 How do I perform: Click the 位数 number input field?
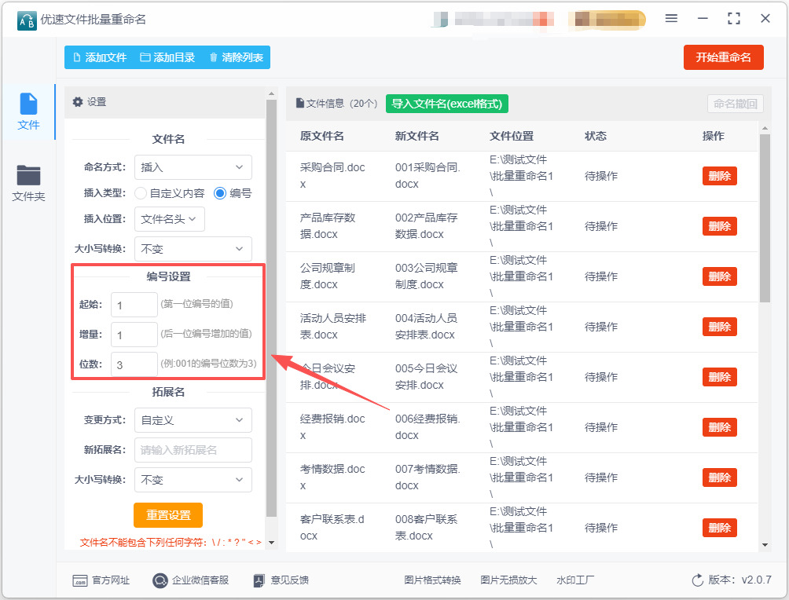pyautogui.click(x=134, y=364)
